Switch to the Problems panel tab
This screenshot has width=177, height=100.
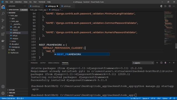(x=34, y=63)
